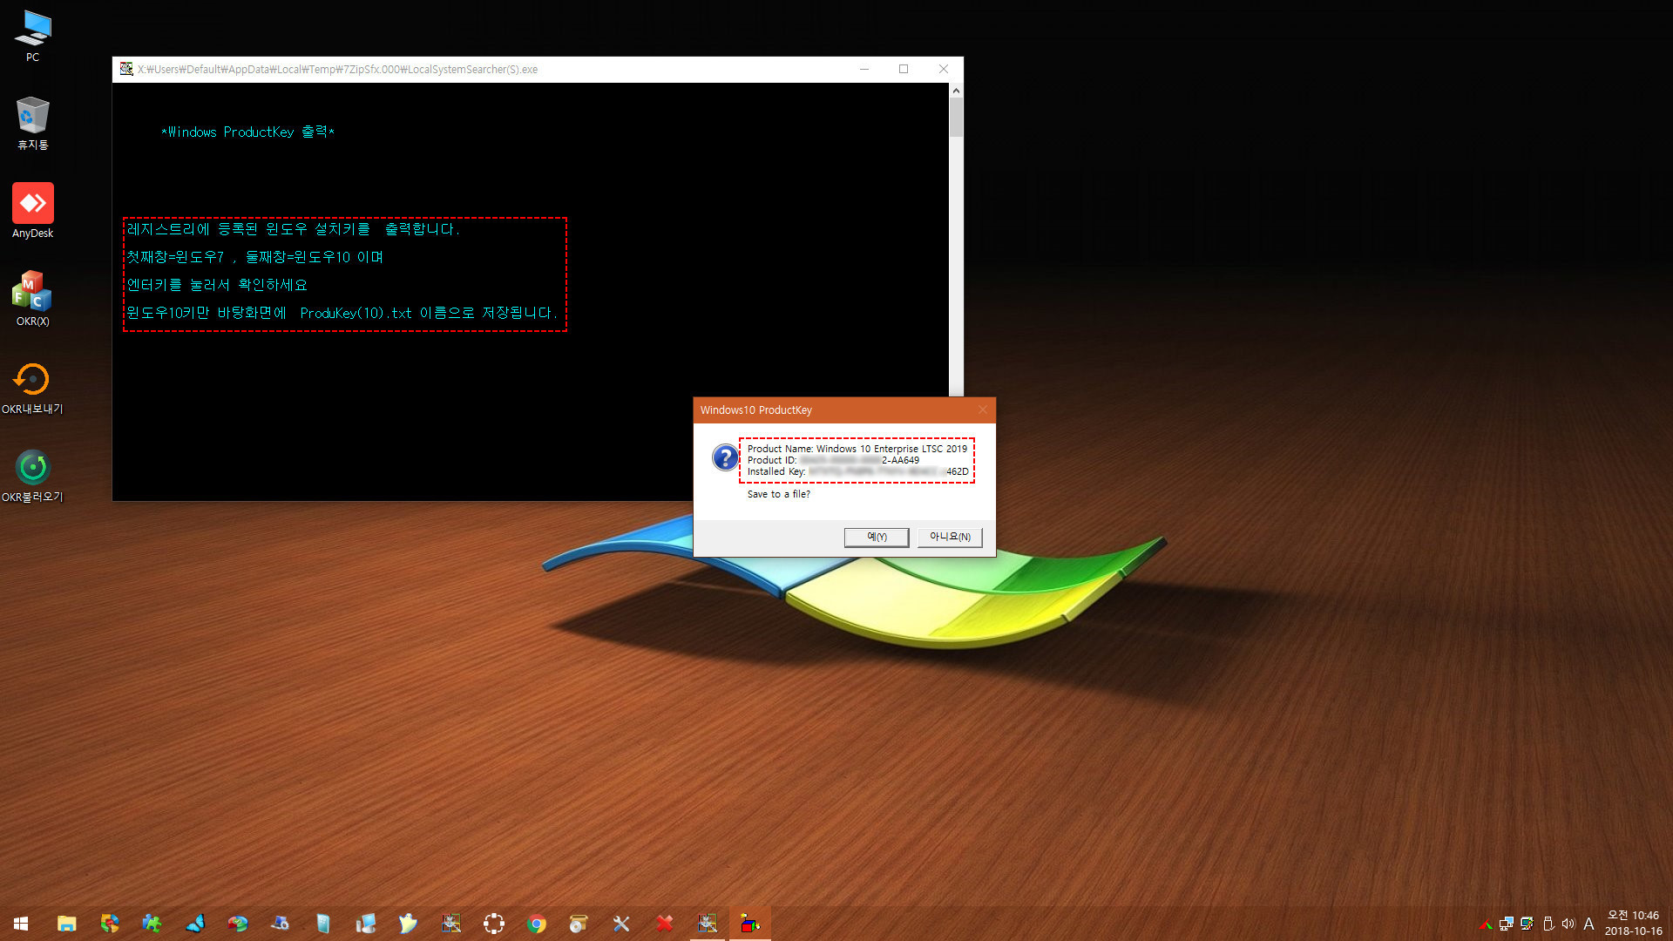The image size is (1673, 941).
Task: Open the box-with-disc taskbar icon
Action: click(579, 924)
